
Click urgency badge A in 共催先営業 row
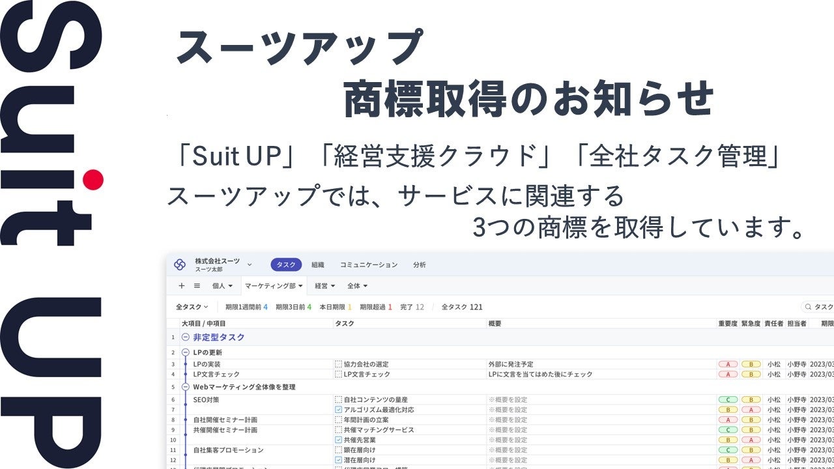point(751,440)
